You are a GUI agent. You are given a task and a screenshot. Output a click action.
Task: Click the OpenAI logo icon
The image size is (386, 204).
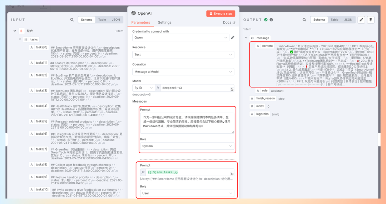(134, 13)
